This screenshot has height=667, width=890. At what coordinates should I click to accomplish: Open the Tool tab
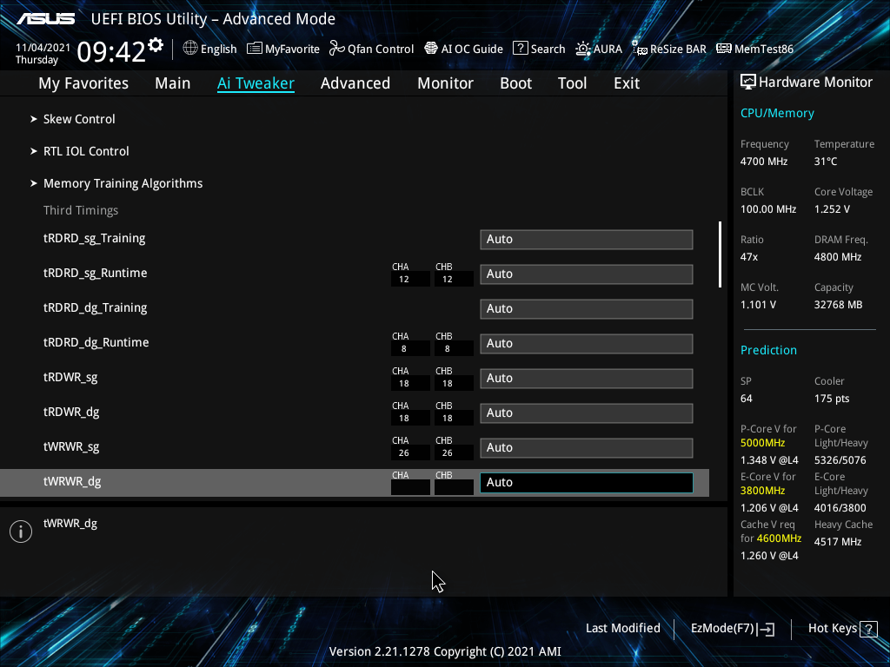pos(572,83)
